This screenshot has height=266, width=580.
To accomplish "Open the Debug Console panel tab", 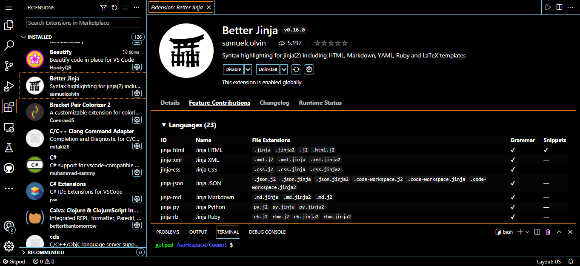I will point(267,232).
